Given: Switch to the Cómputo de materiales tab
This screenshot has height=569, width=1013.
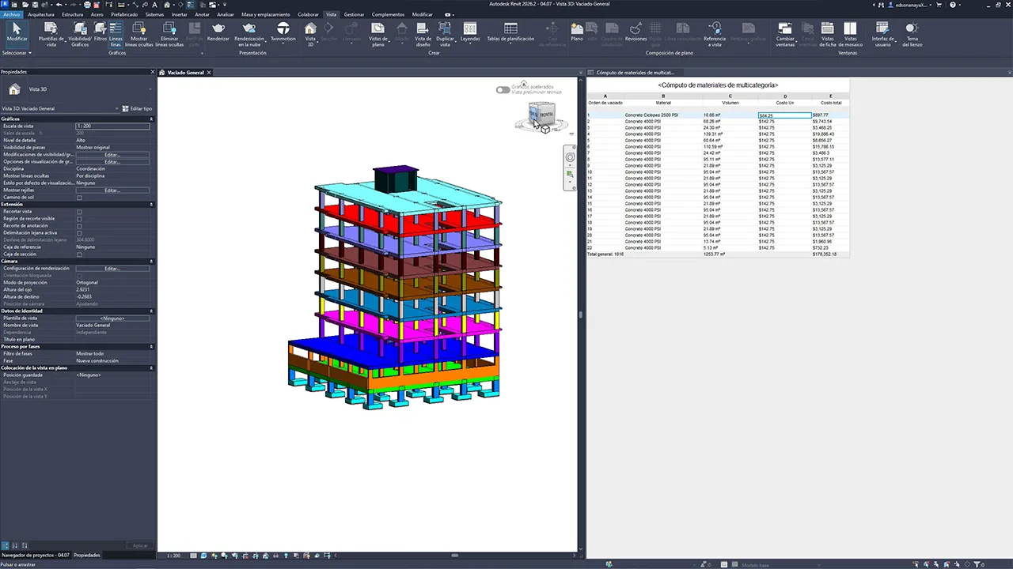Looking at the screenshot, I should (x=635, y=72).
